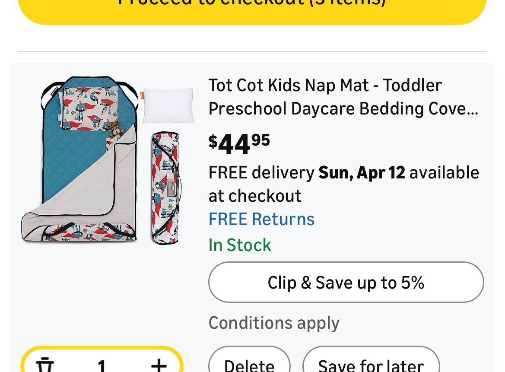Viewport: 505px width, 372px height.
Task: Delete the Tot Cot item from cart
Action: click(249, 365)
